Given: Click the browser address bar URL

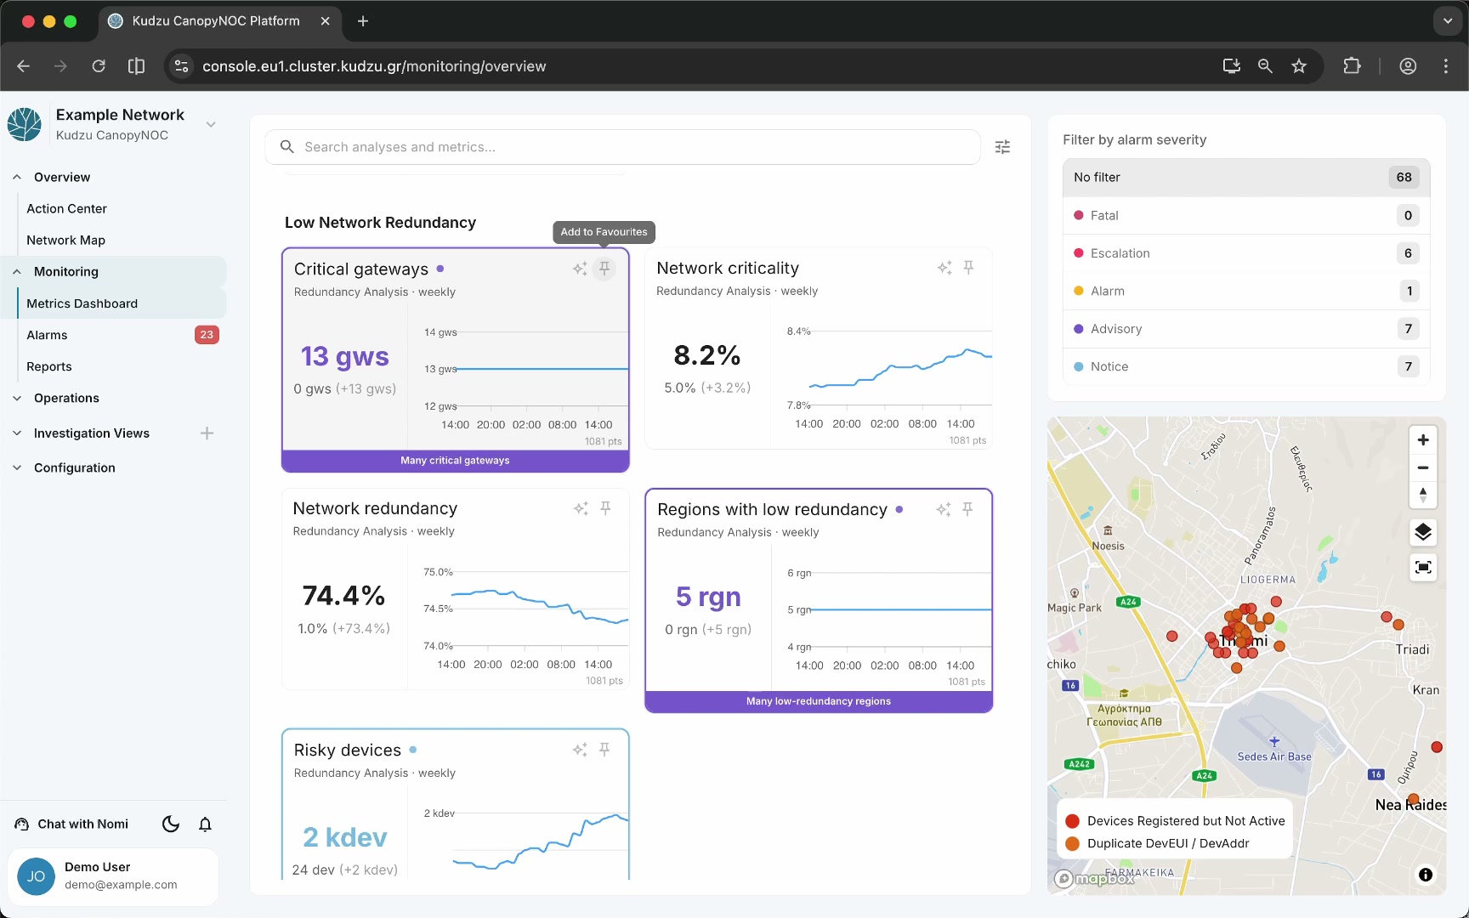Looking at the screenshot, I should point(374,66).
